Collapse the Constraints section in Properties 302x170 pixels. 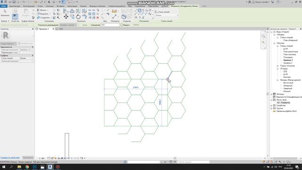coord(33,47)
